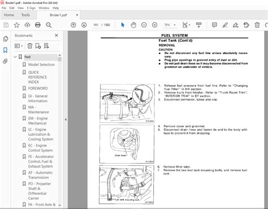Switch to the Home tab

(x=9, y=15)
